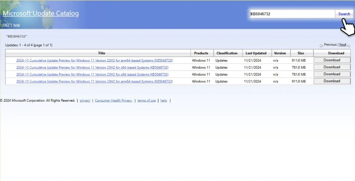Sort results by Size column

click(300, 53)
